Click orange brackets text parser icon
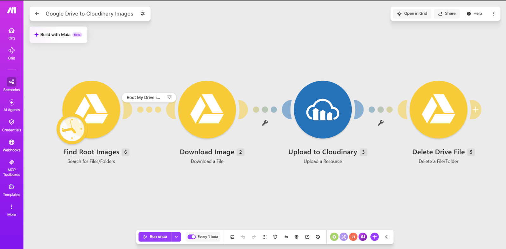 pyautogui.click(x=353, y=237)
